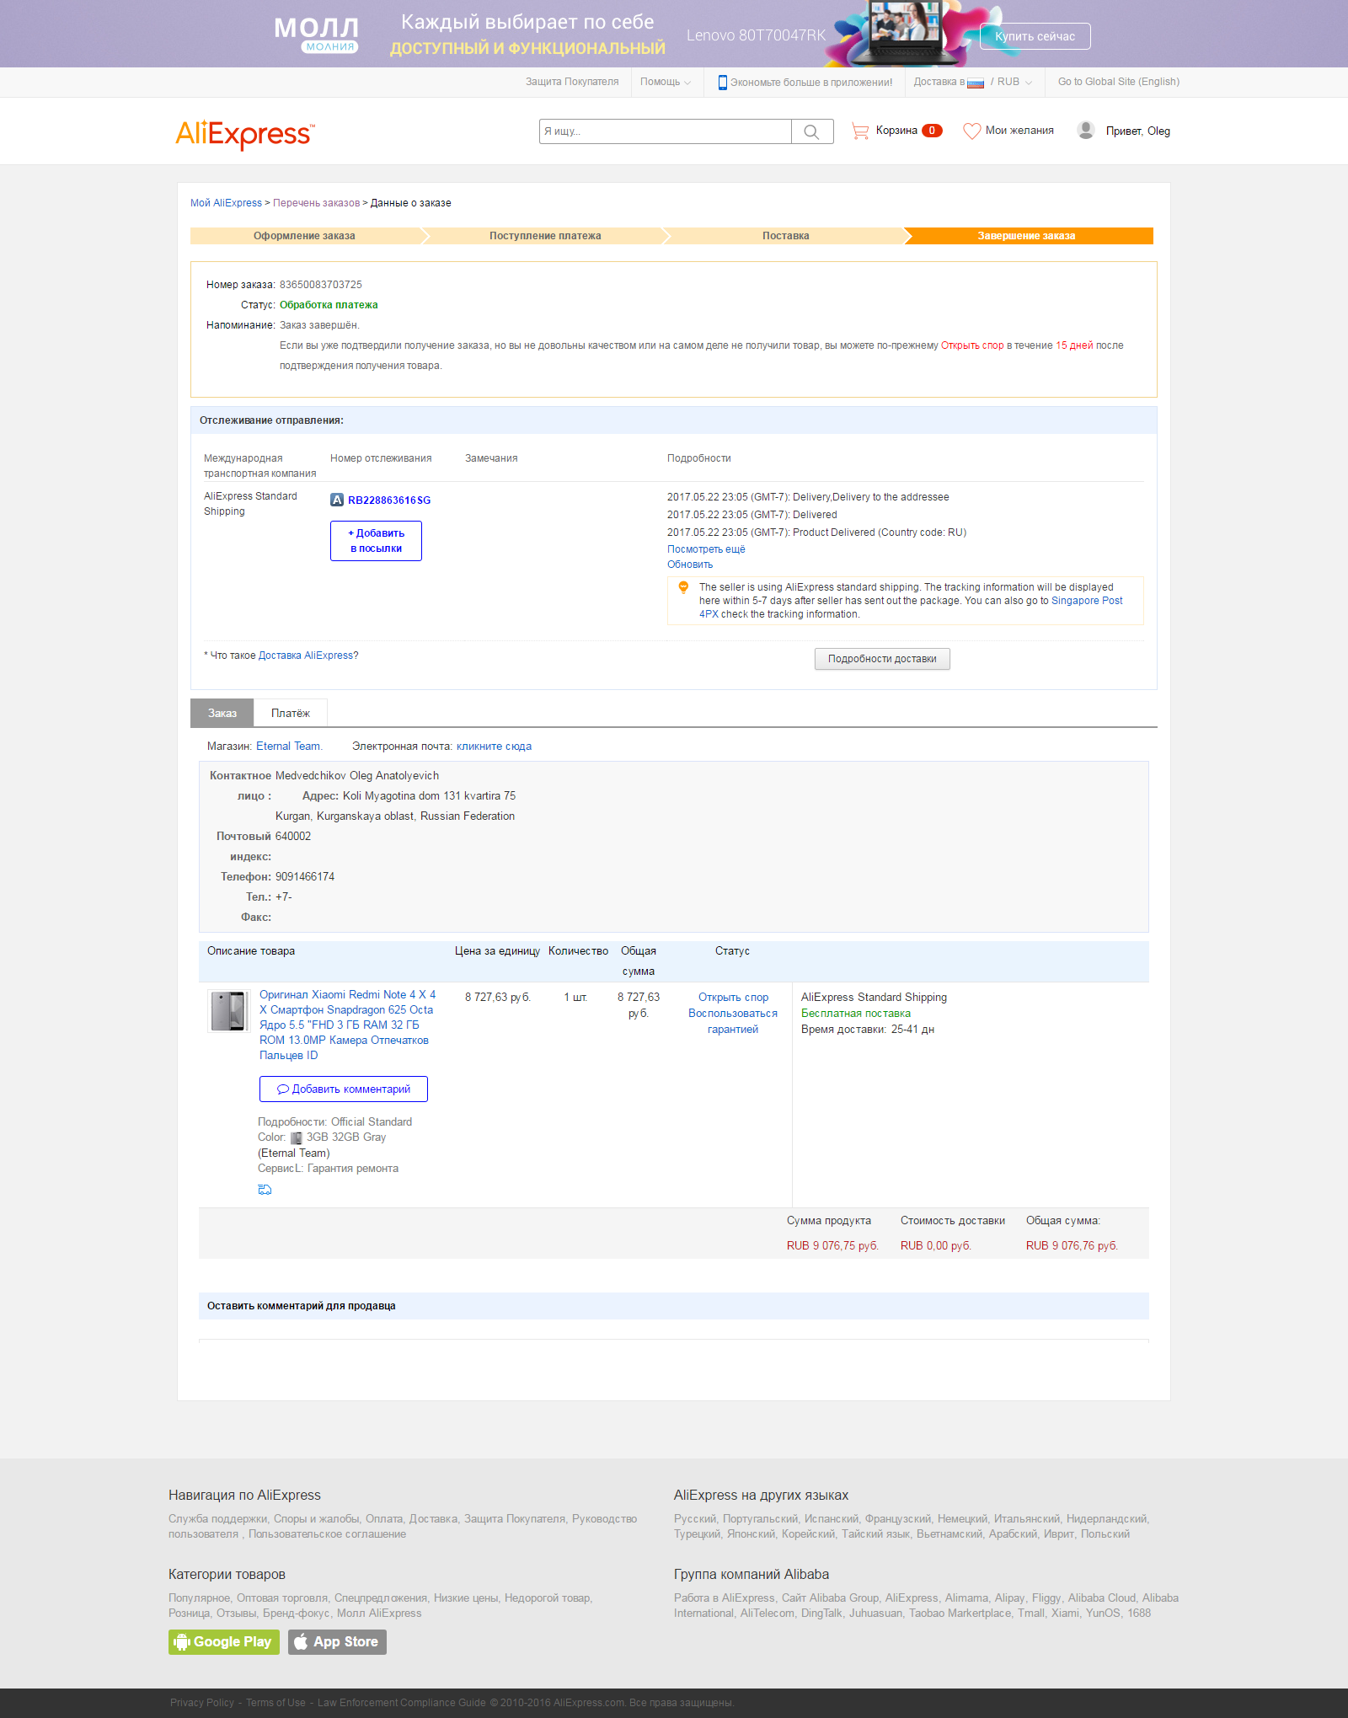Open tracking number RB228863616SG link
The height and width of the screenshot is (1718, 1348).
click(x=389, y=500)
